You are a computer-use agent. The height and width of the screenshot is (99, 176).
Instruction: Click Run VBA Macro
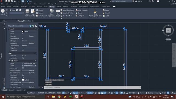tap(67, 16)
